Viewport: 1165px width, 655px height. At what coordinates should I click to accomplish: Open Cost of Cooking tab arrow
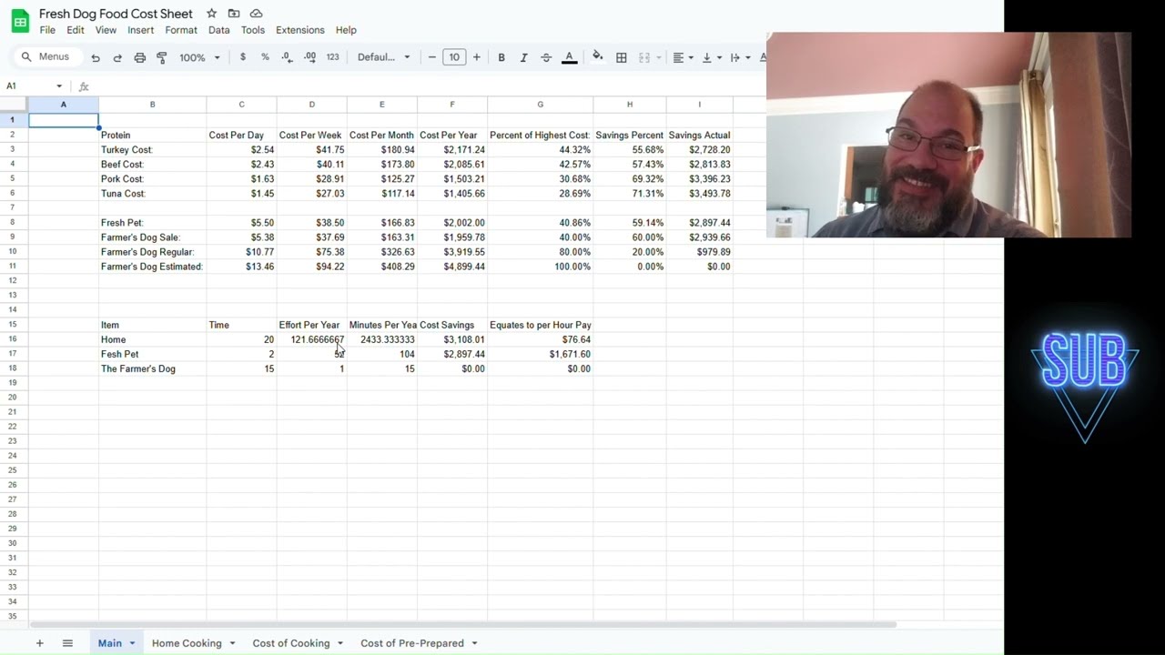click(340, 643)
